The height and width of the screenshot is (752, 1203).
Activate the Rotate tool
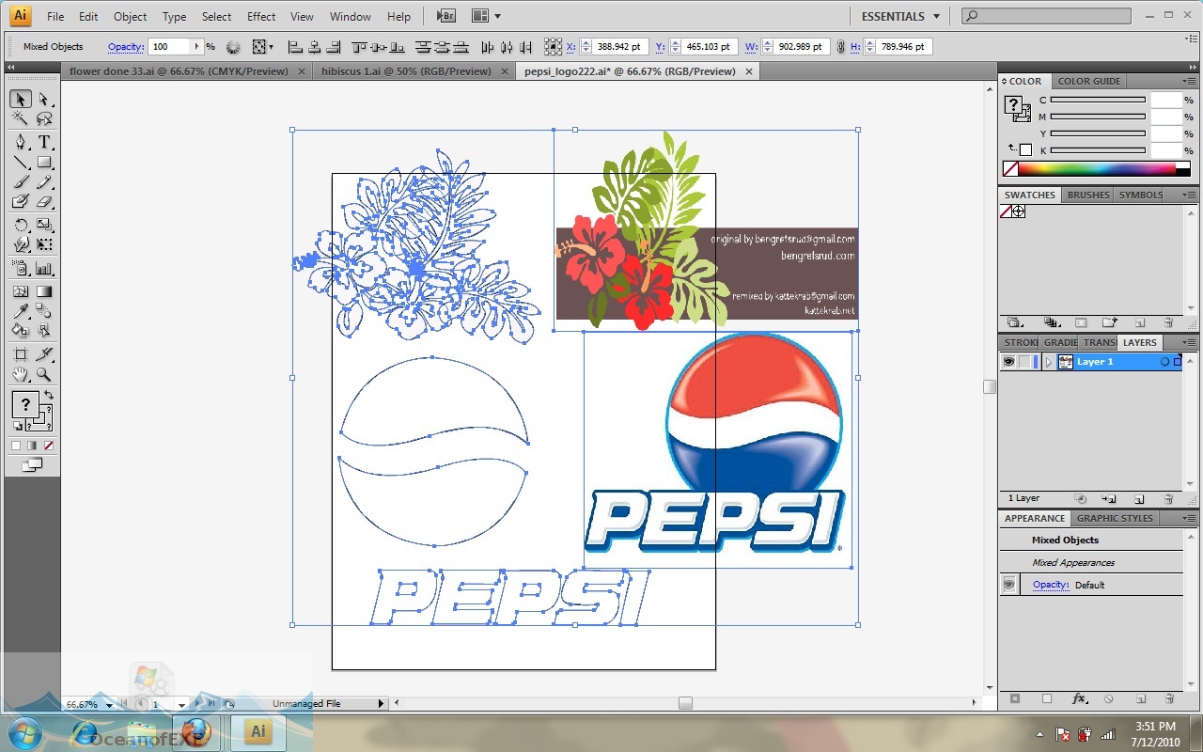[x=20, y=225]
